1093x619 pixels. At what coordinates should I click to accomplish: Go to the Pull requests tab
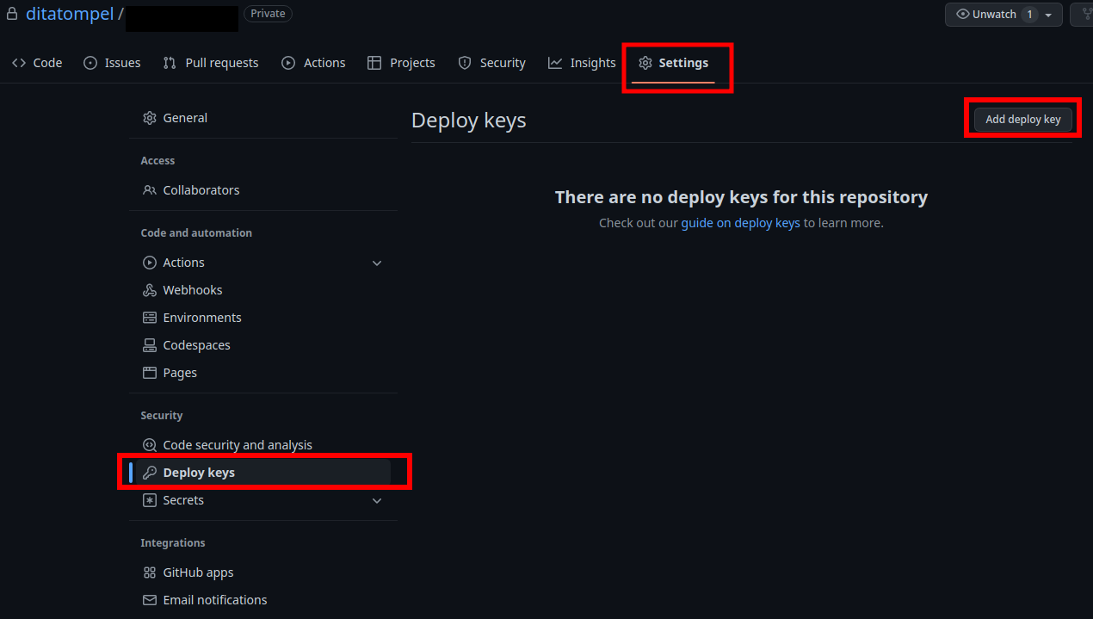point(211,63)
